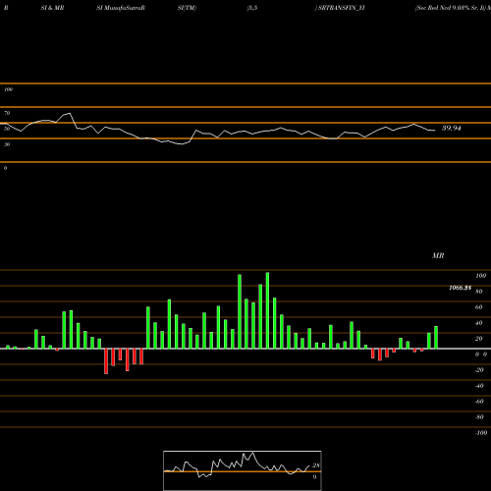Viewport: 491px width, 491px height.
Task: Click the "MR" label above the histogram
Action: tap(438, 255)
